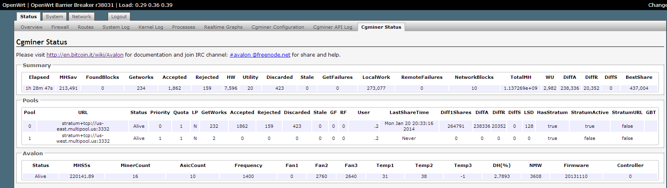The height and width of the screenshot is (188, 667).
Task: Click Fan3 value 2640
Action: 351,176
